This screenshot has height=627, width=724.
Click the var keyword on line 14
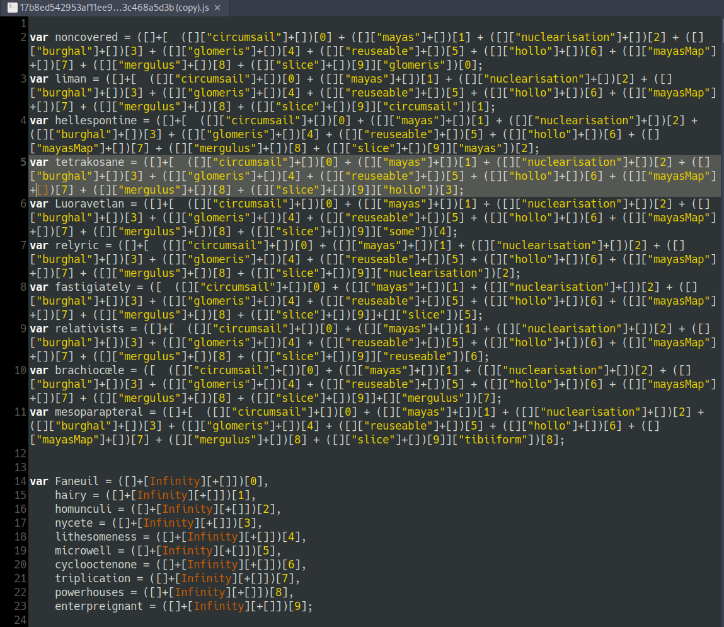pyautogui.click(x=39, y=481)
